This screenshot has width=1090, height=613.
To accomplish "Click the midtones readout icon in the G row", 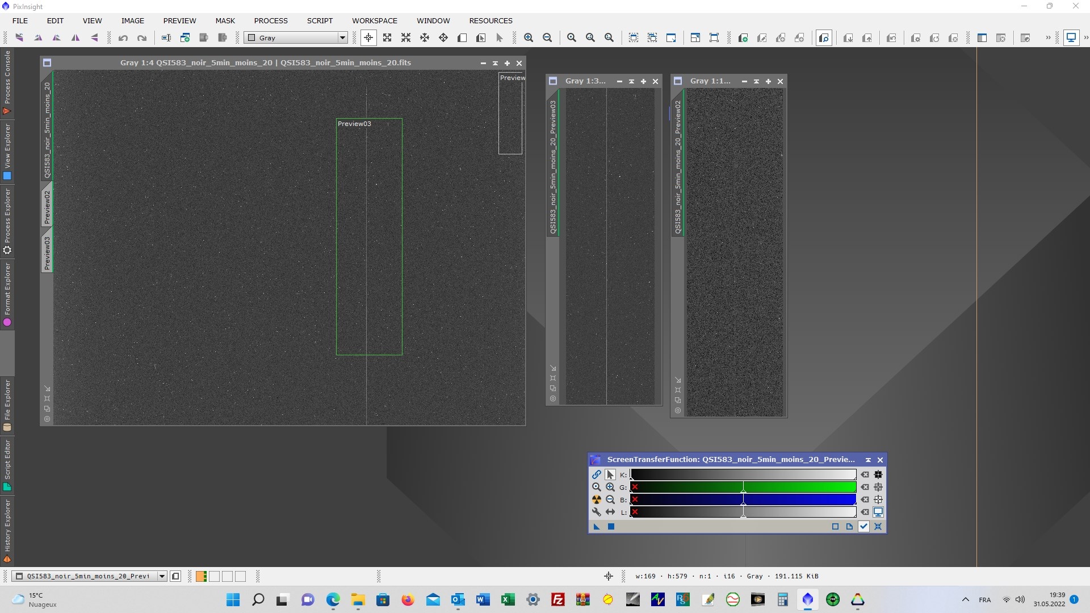I will 878,487.
